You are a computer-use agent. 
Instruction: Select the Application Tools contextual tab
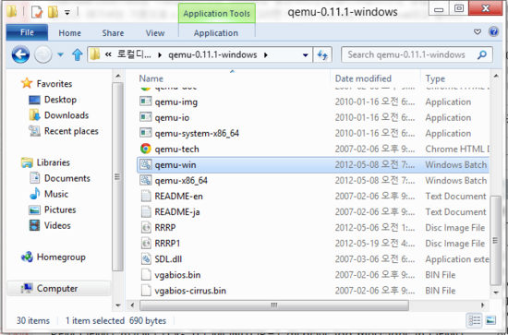pyautogui.click(x=216, y=13)
